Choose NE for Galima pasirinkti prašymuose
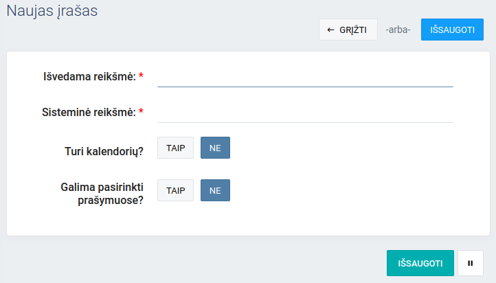This screenshot has width=496, height=283. click(215, 190)
